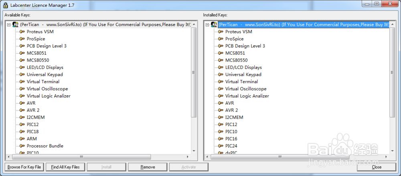This screenshot has width=401, height=176.
Task: Click key icon beside MCS80550 in Available Keys
Action: [22, 60]
